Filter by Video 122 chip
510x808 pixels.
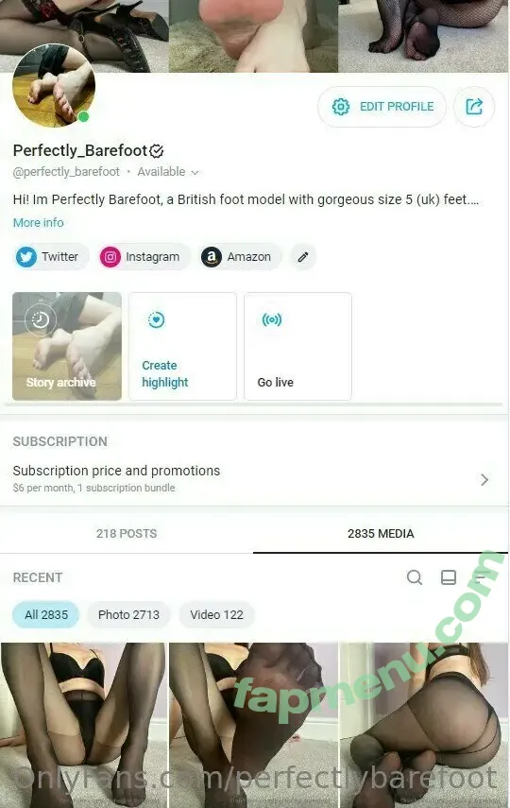(216, 615)
